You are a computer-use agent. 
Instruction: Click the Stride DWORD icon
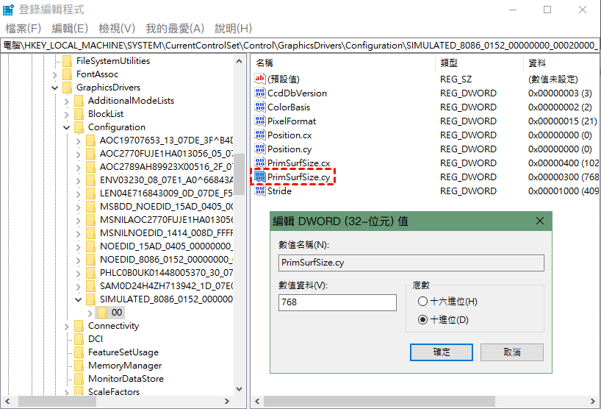click(260, 191)
